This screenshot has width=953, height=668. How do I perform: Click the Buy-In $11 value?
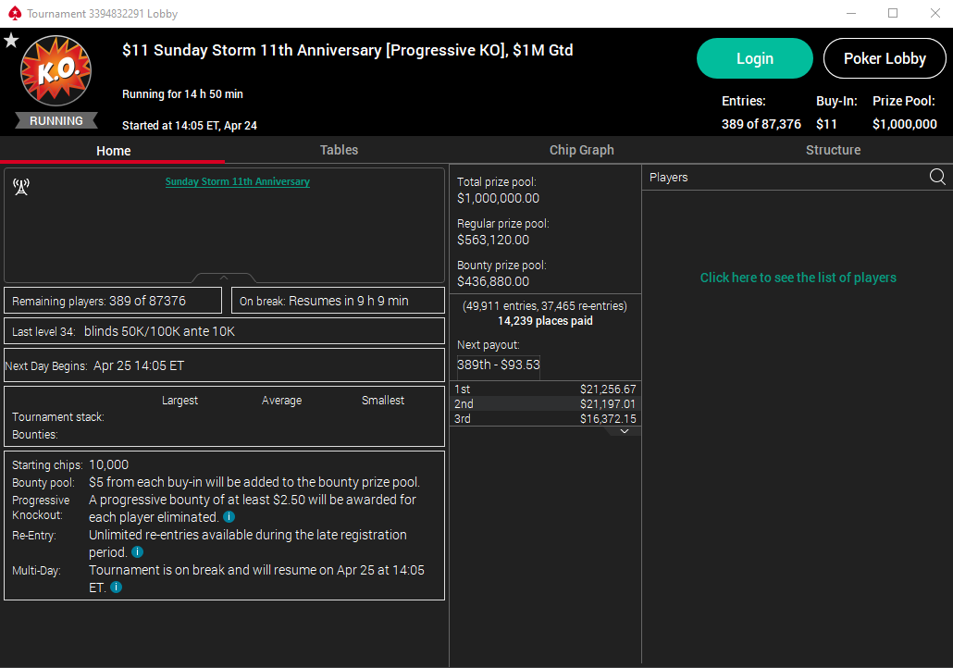coord(826,124)
